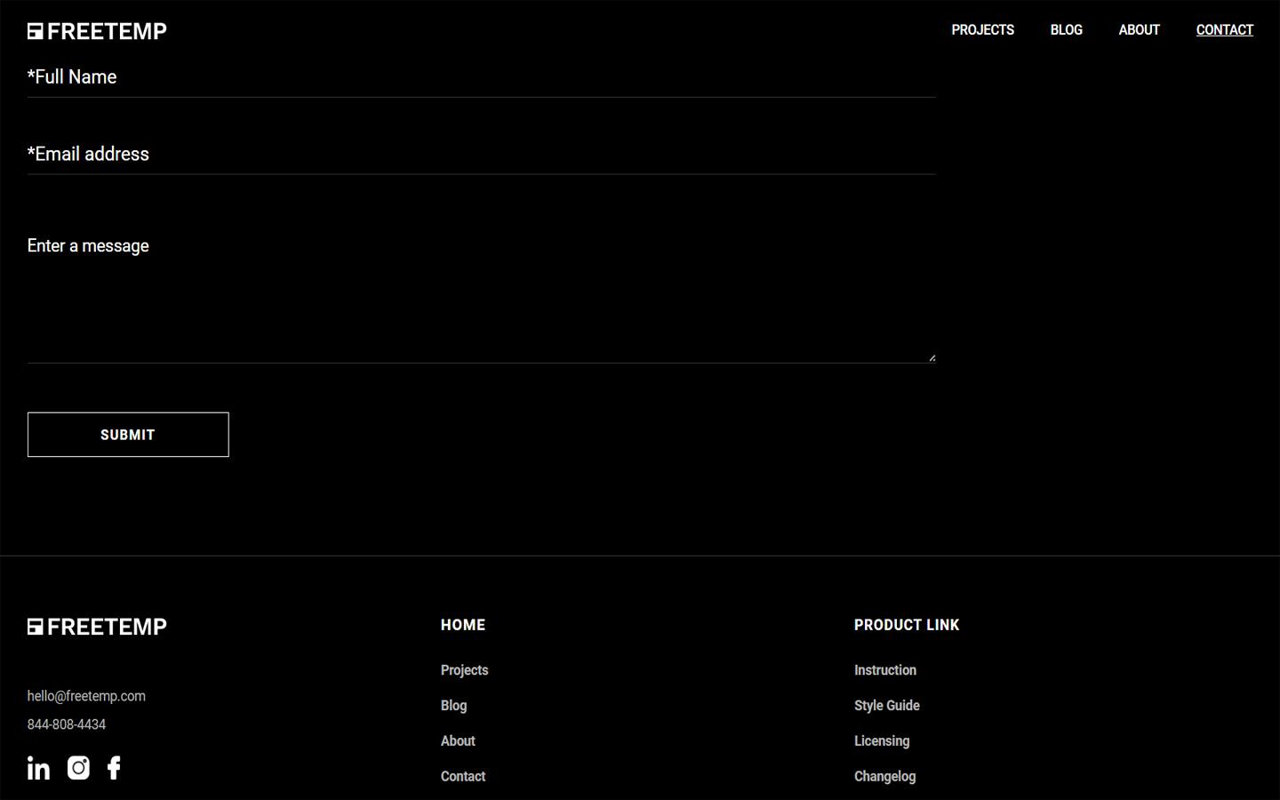Open the About link in the footer

[458, 740]
